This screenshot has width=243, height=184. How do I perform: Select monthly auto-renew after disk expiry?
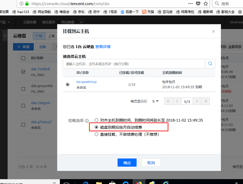click(96, 127)
